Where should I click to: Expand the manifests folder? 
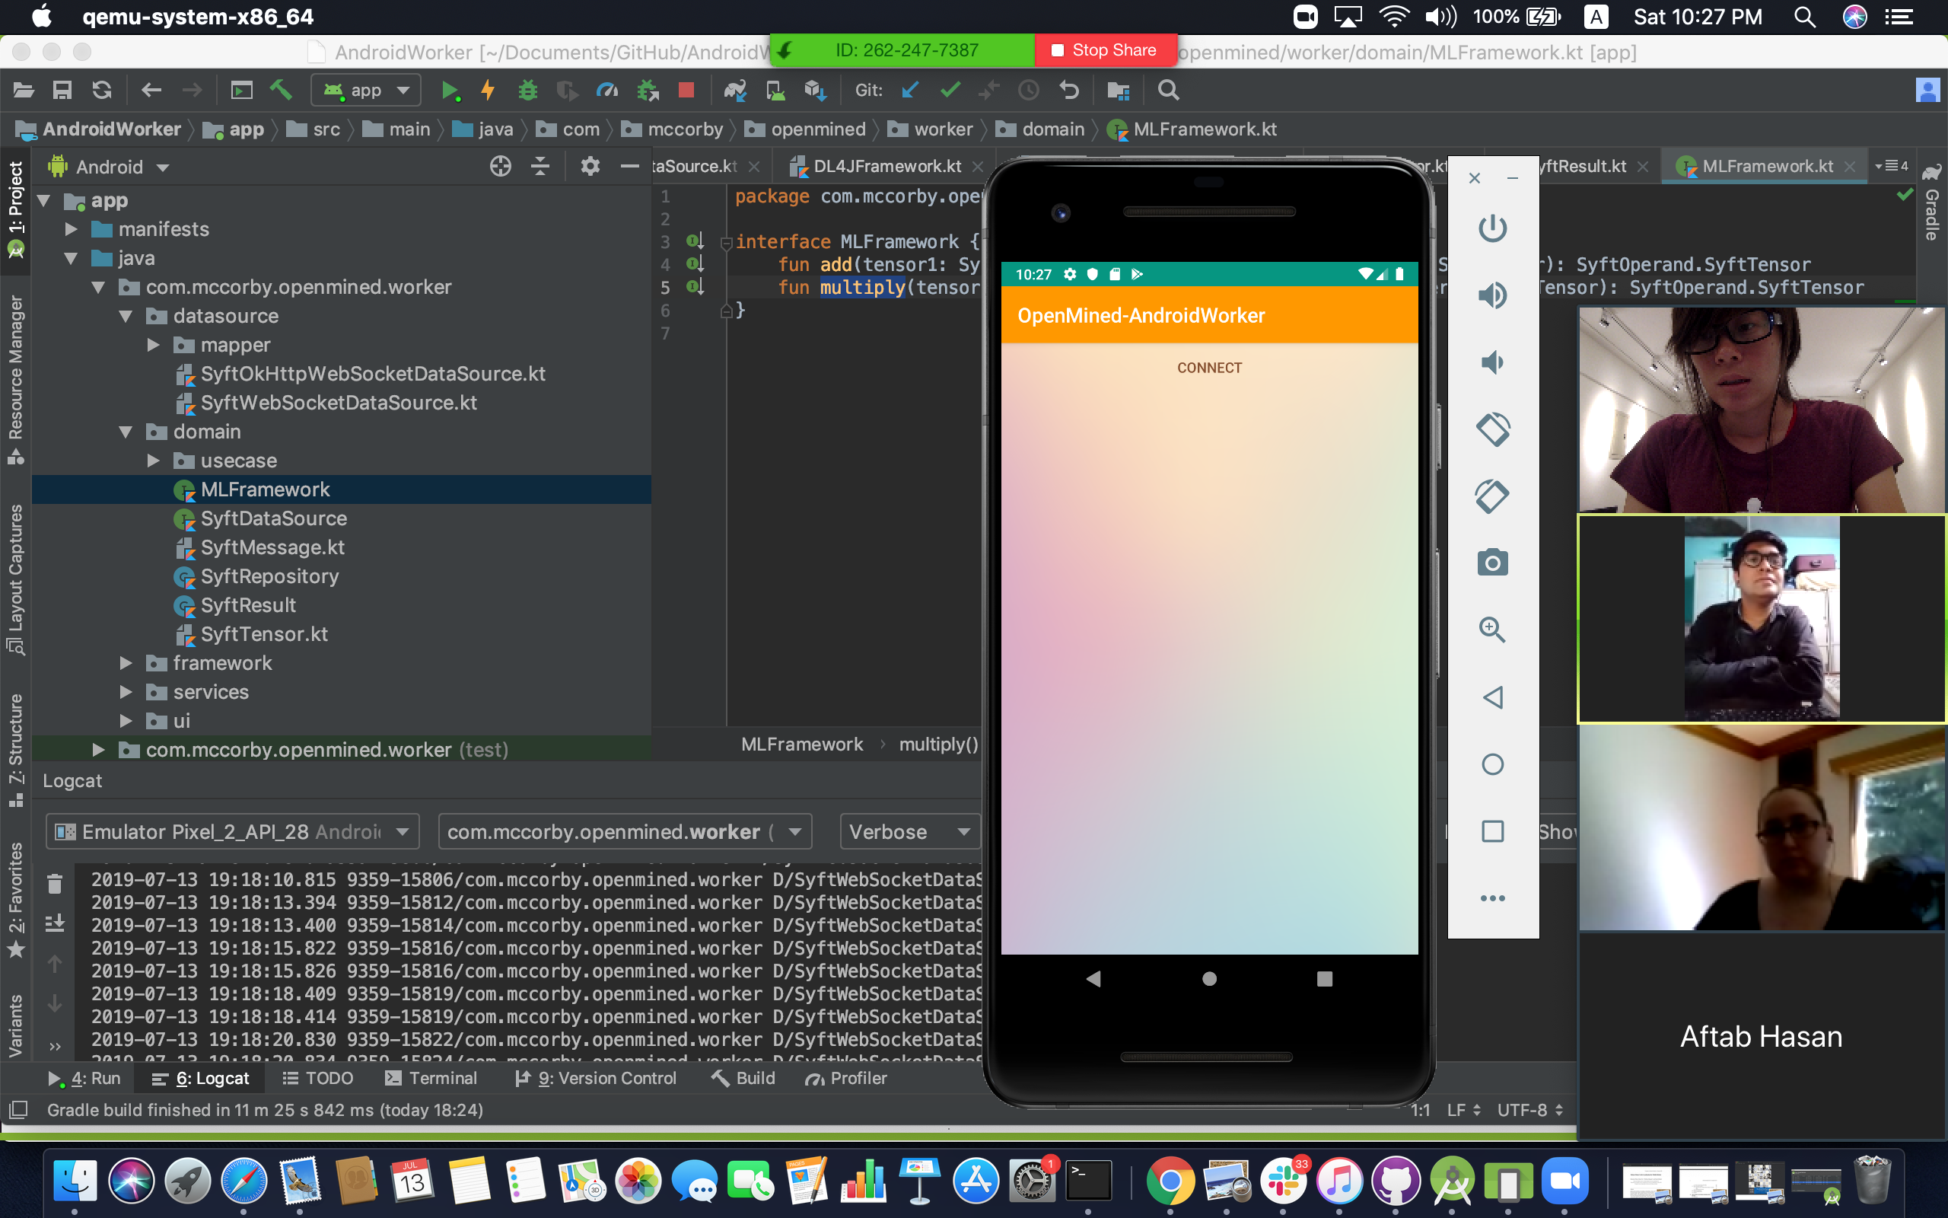pyautogui.click(x=71, y=230)
